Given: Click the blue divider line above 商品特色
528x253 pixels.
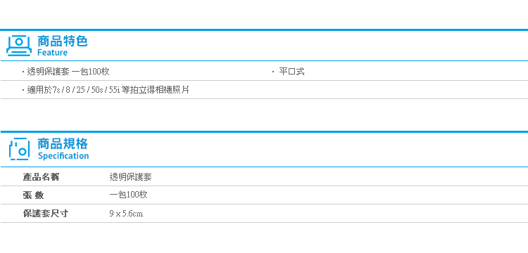Looking at the screenshot, I should [x=264, y=30].
